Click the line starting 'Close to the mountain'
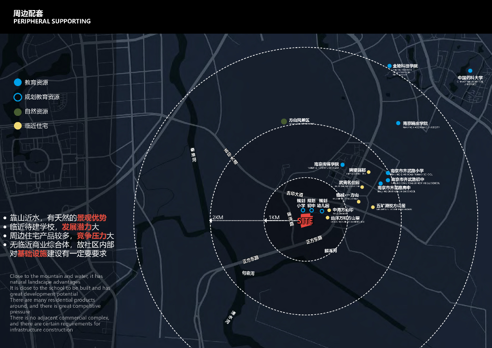492x348 pixels. click(56, 276)
